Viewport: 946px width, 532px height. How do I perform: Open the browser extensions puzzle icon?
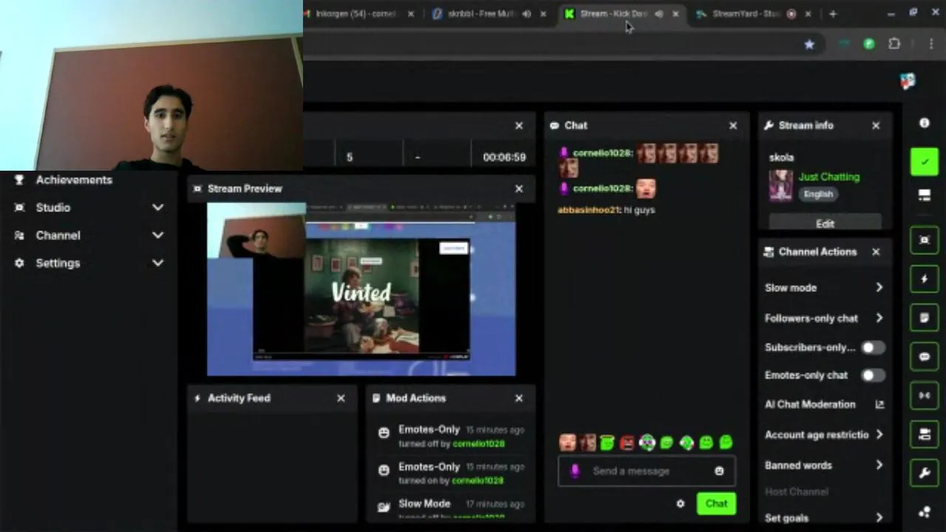(x=894, y=44)
